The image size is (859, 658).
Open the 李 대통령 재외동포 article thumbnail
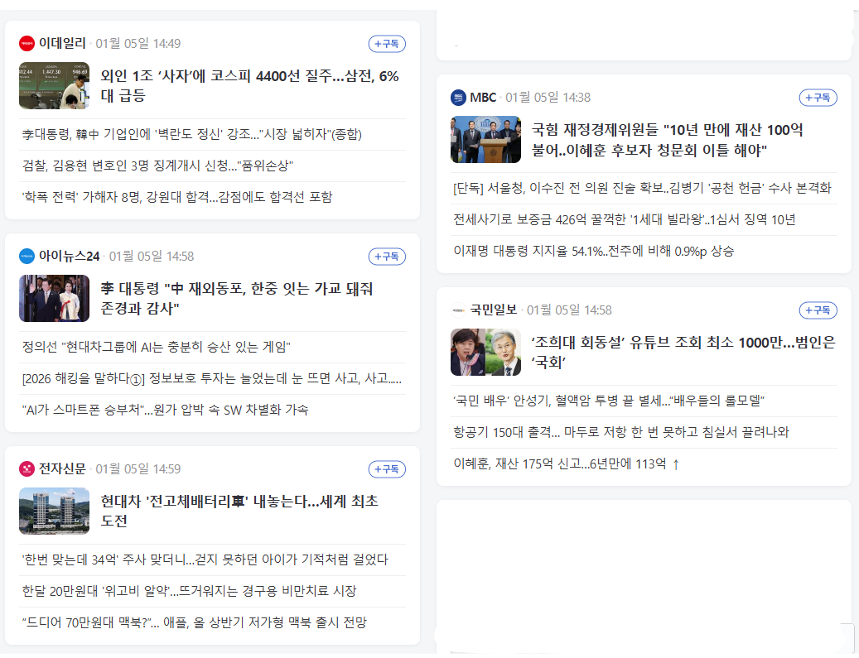click(x=54, y=298)
